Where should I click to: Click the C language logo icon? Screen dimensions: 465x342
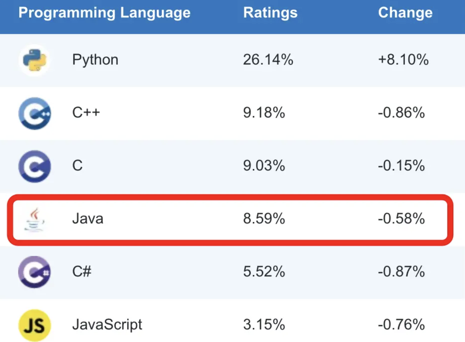pos(34,166)
